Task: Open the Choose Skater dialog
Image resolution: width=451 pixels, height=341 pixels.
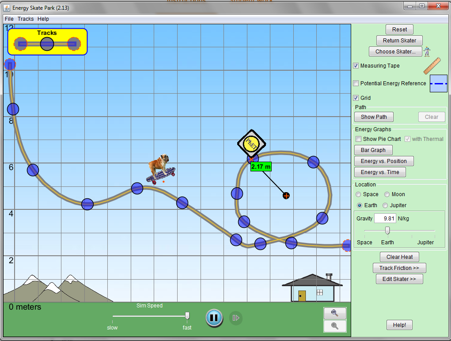Action: pos(395,52)
